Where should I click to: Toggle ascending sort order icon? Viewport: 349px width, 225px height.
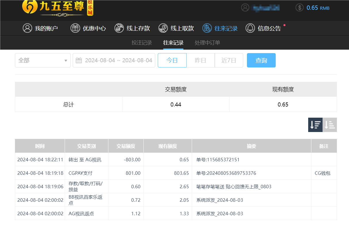[x=329, y=125]
